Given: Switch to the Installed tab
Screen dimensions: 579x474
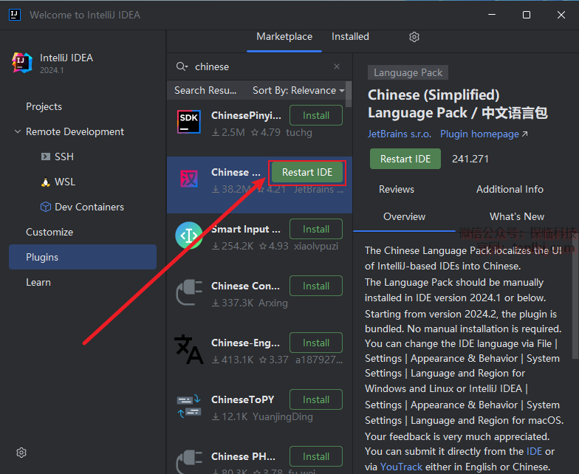Looking at the screenshot, I should tap(350, 37).
